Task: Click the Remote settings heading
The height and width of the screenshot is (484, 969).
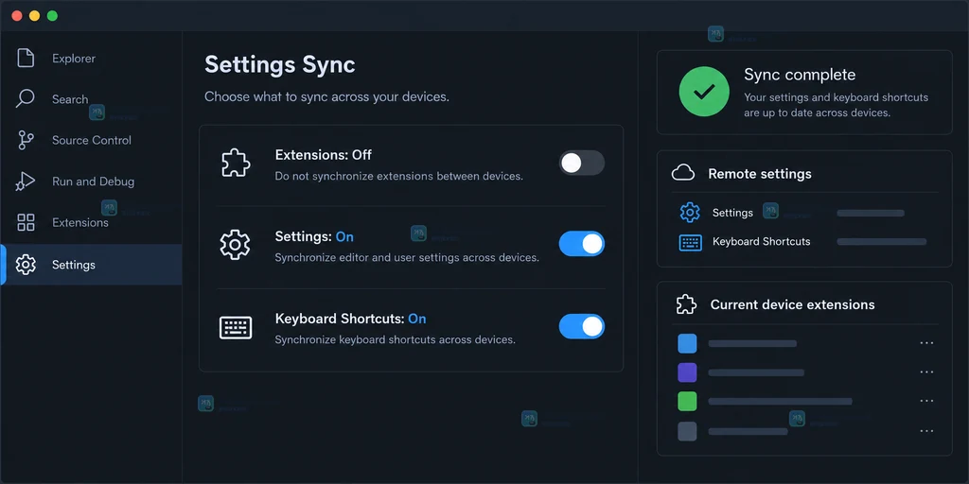Action: 760,174
